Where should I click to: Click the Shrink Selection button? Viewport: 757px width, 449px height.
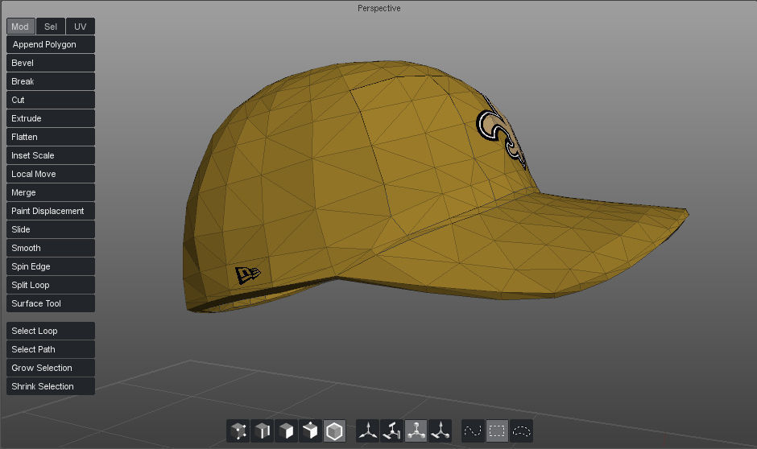pyautogui.click(x=51, y=386)
